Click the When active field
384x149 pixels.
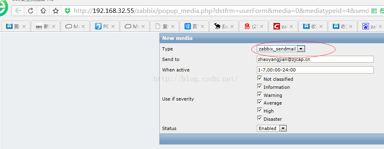coord(315,70)
